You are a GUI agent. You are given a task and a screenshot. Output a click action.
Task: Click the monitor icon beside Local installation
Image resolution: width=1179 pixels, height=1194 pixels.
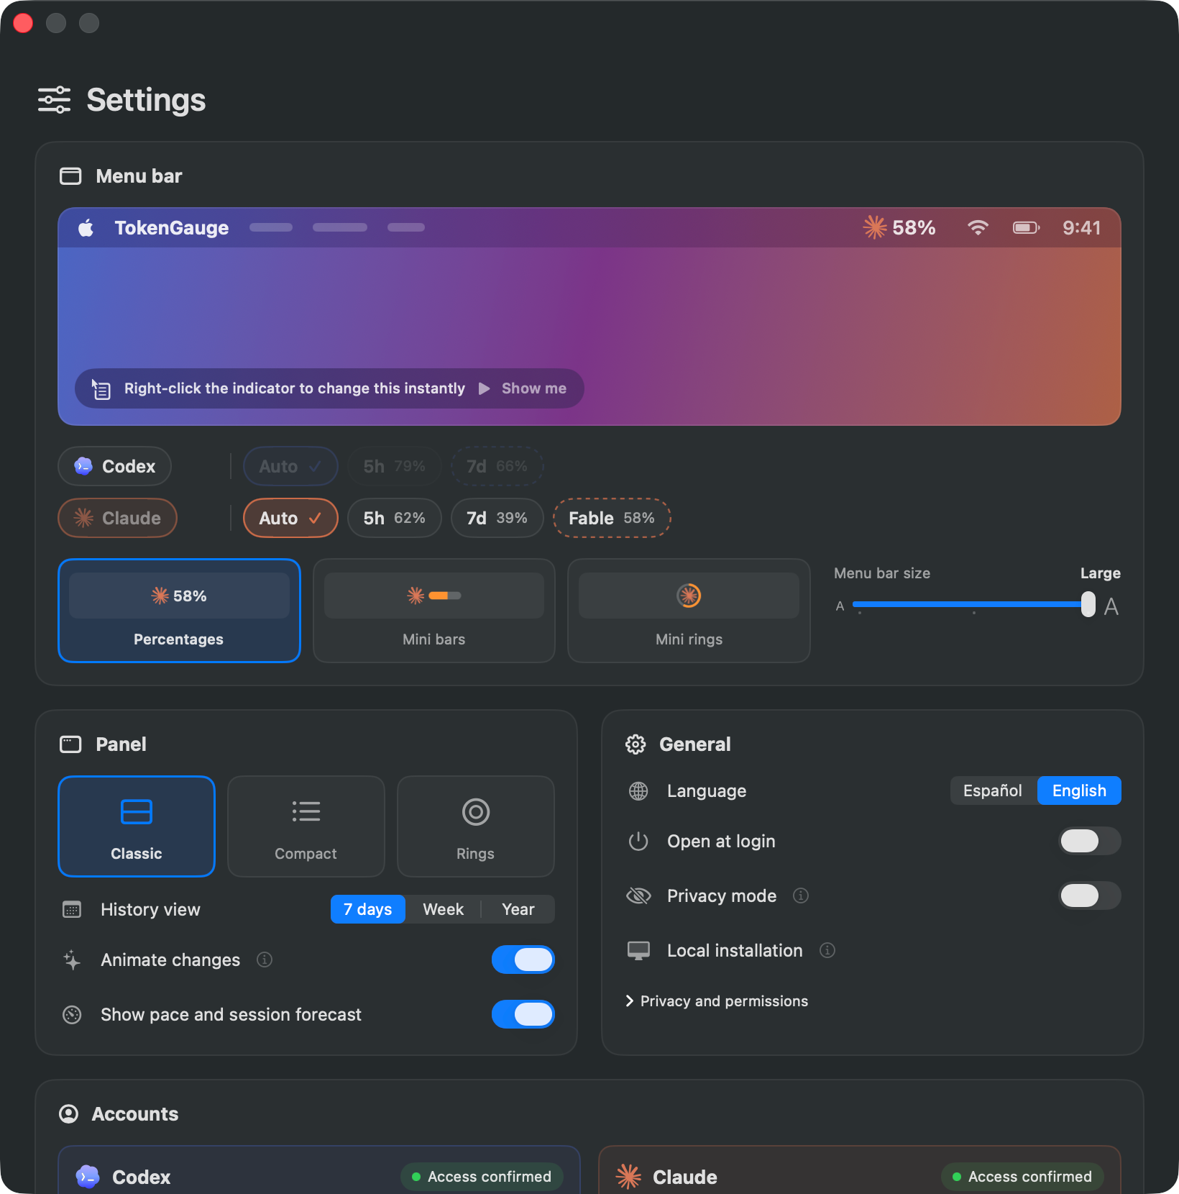coord(638,950)
